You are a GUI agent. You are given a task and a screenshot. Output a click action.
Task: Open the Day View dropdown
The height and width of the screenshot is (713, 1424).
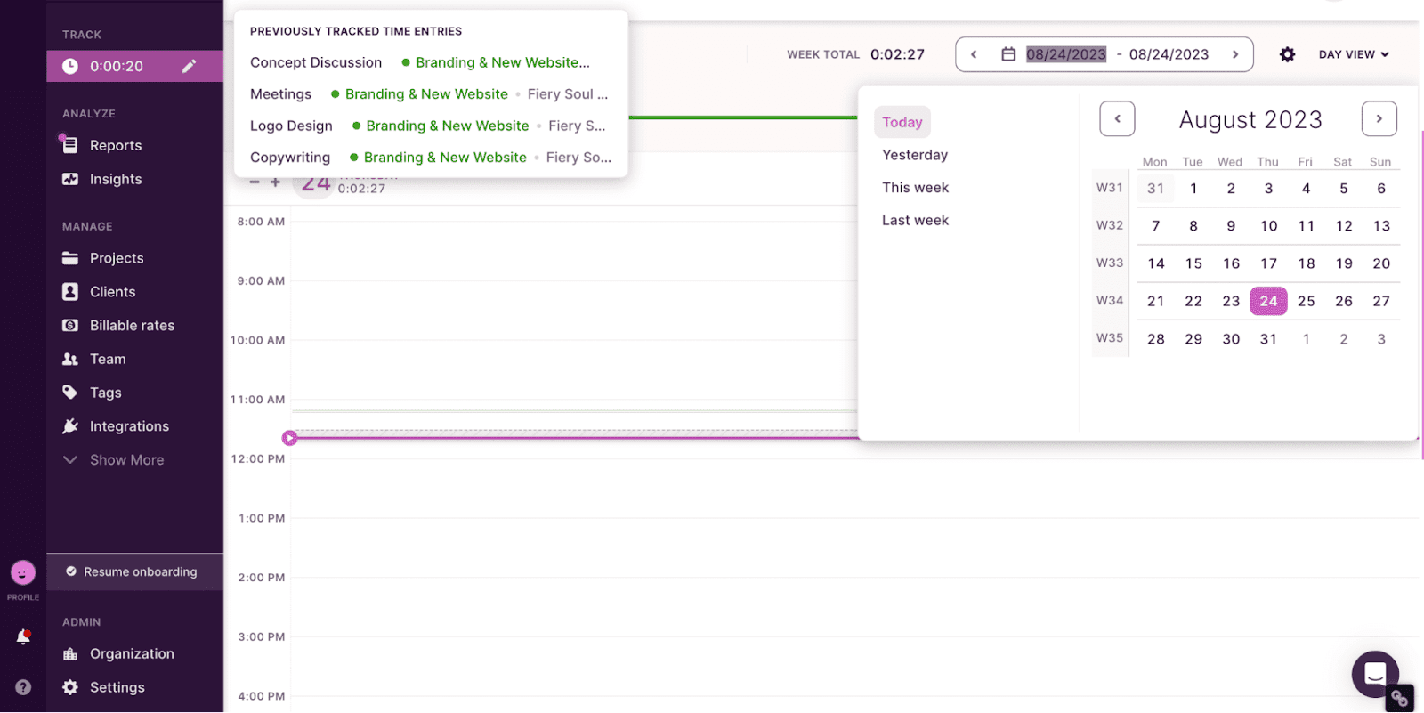[x=1353, y=54]
